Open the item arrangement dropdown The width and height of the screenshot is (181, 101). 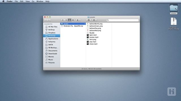78,20
